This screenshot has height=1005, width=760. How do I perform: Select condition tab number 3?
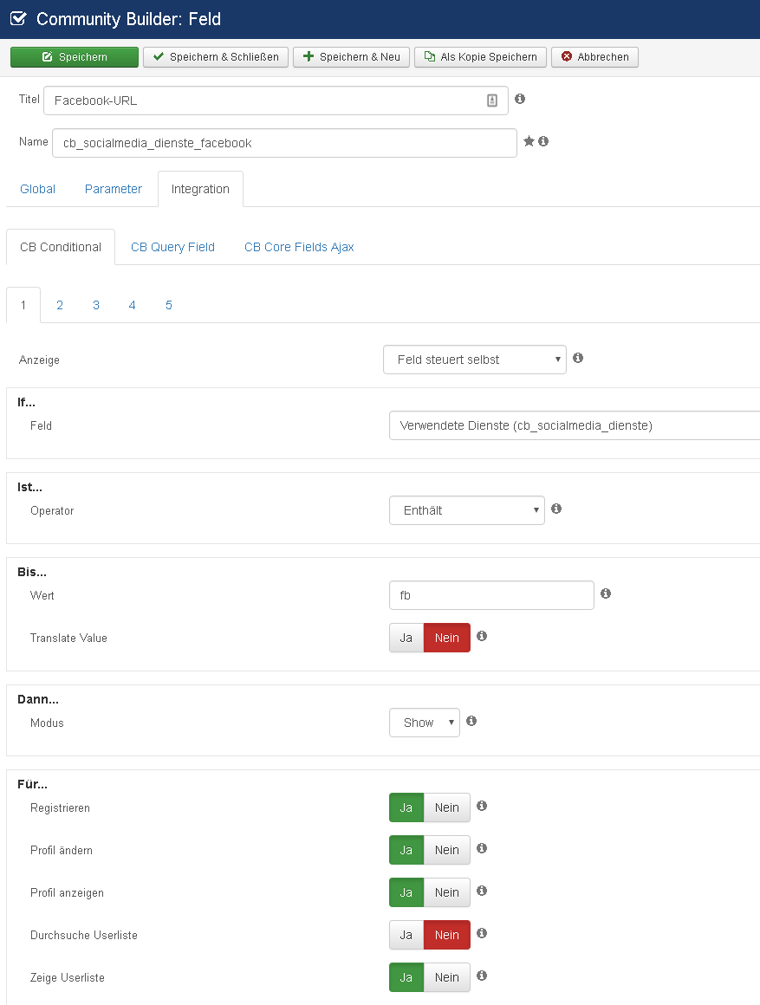(x=96, y=305)
